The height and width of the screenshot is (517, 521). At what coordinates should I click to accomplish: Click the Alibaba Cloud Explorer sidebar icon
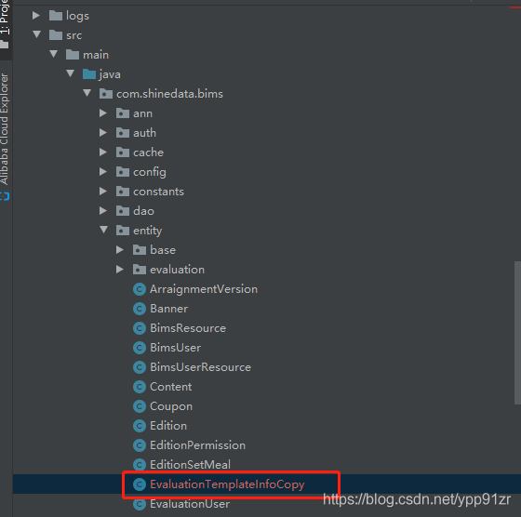tap(5, 196)
